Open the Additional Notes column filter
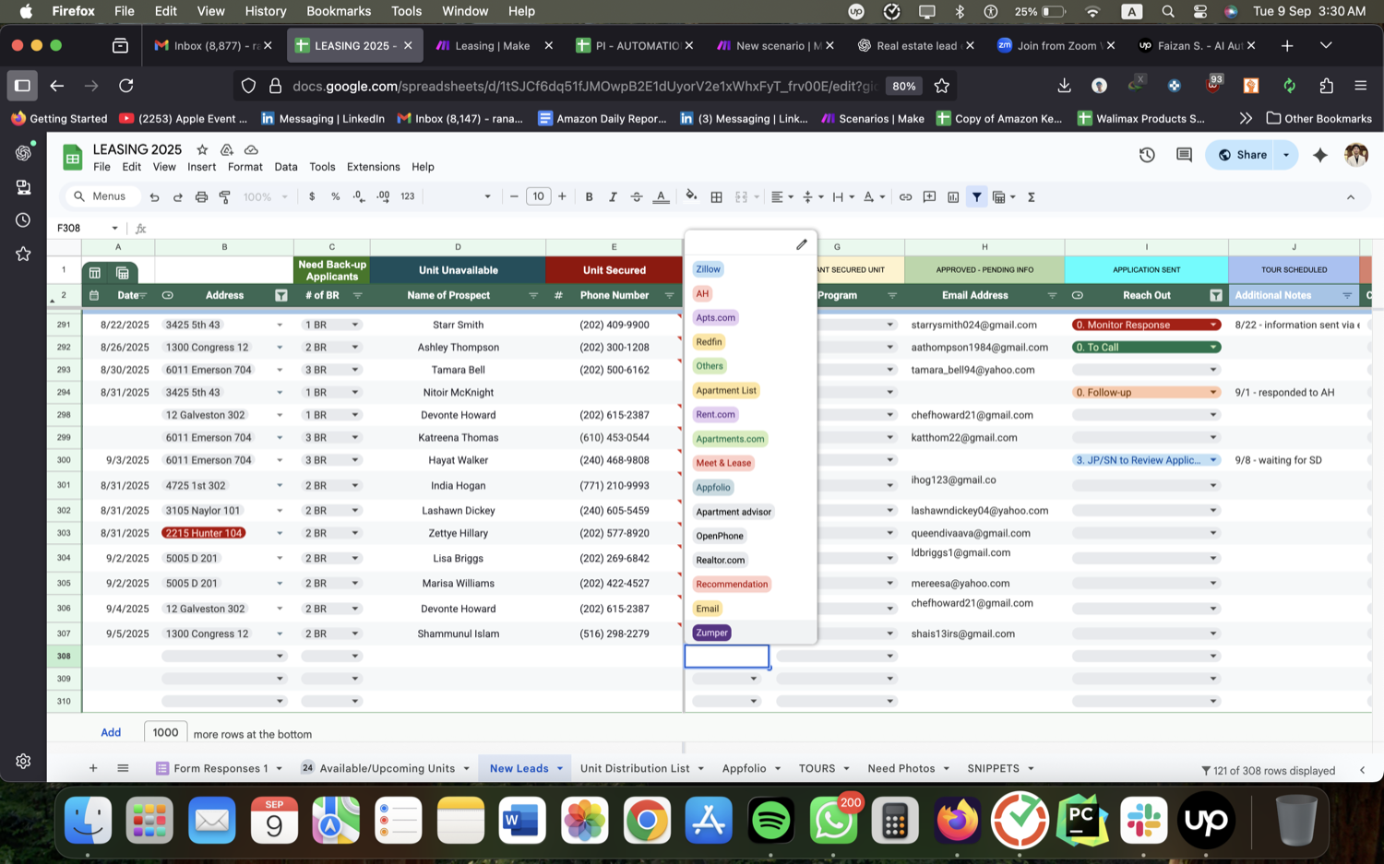Viewport: 1384px width, 864px height. 1347,295
